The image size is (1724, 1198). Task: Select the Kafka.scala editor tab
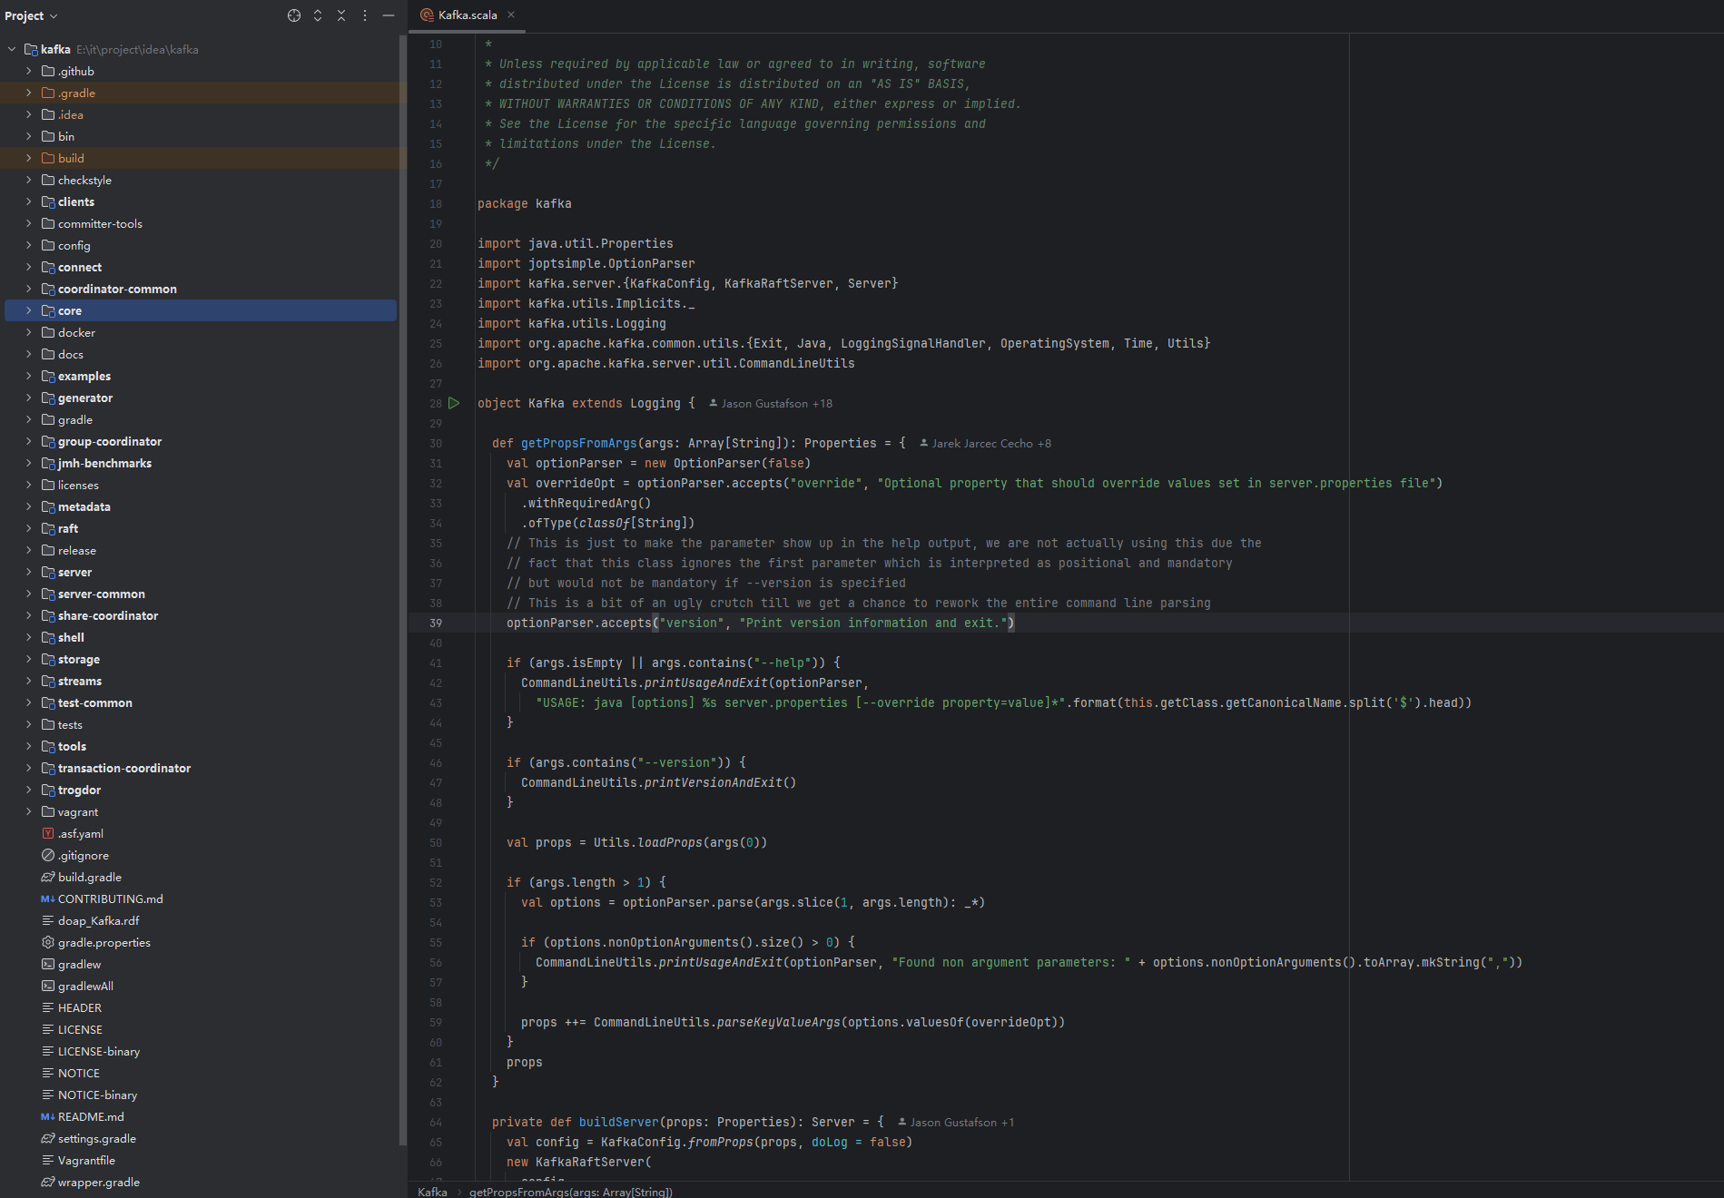(x=467, y=15)
